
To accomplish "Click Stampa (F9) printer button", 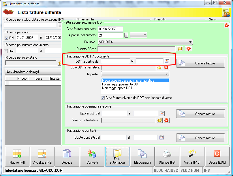I will [167, 157].
